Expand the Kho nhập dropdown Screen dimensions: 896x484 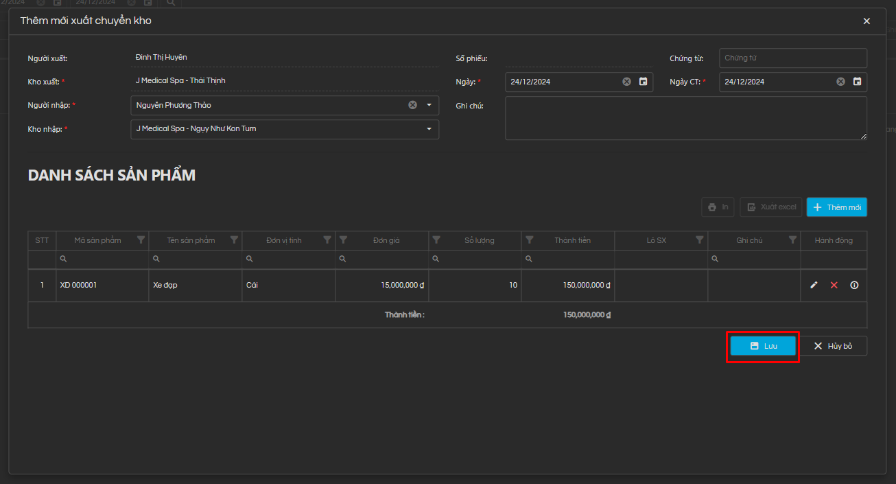point(429,129)
